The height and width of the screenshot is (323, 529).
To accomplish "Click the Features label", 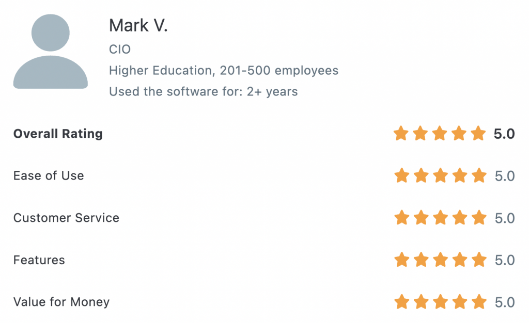I will pyautogui.click(x=39, y=260).
